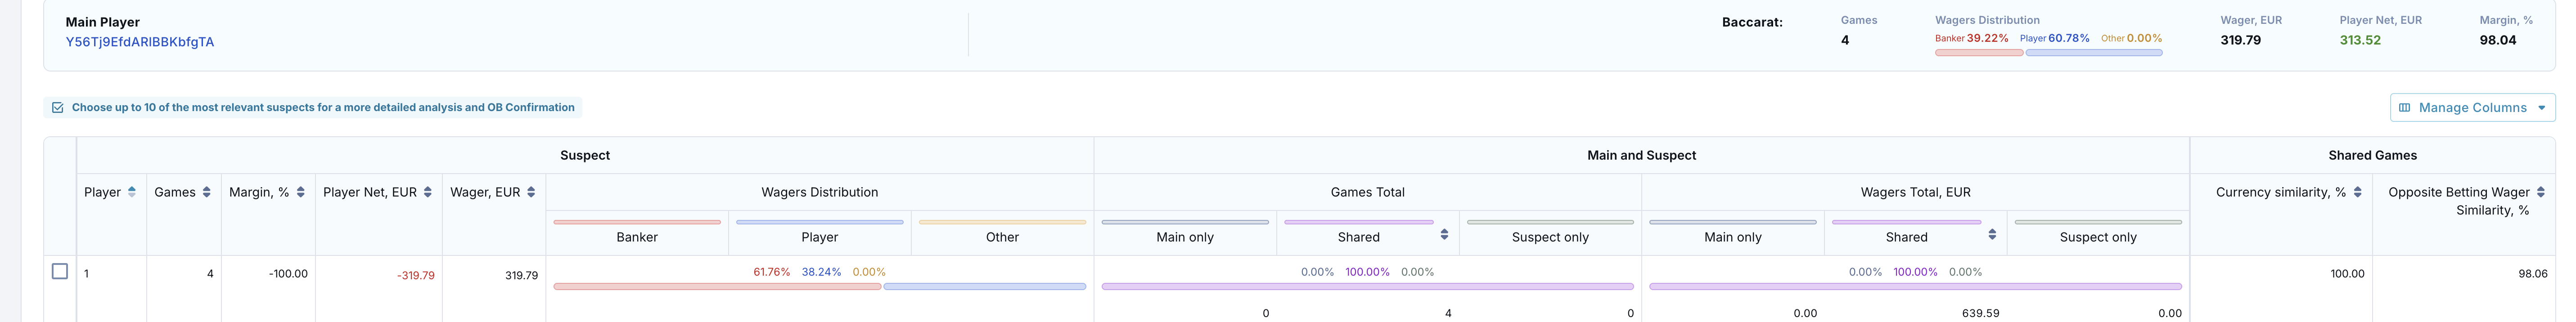This screenshot has height=322, width=2576.
Task: Click suspect row Banker/Player distribution bar
Action: tap(819, 287)
